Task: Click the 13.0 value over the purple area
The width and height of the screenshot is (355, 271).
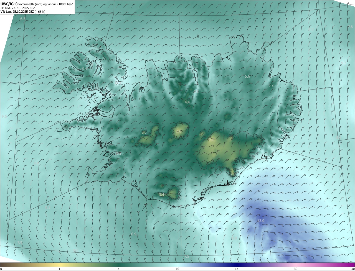Action: 261,221
